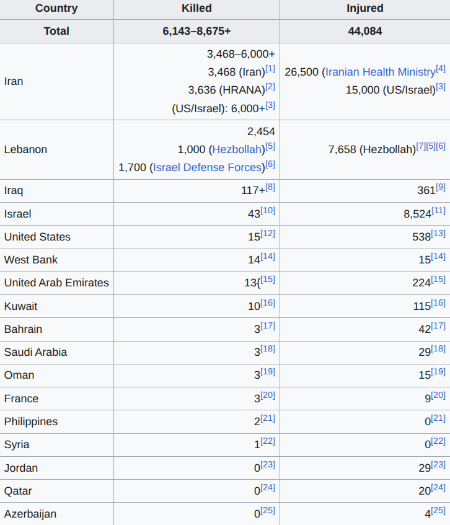Open citation [12] for United States killed
The image size is (450, 525).
pos(268,234)
